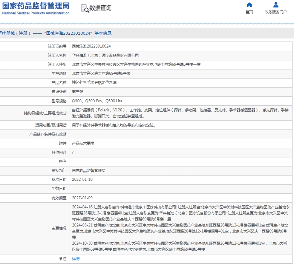Click the 数据查询 search document icon
Screen dimensions: 294x265
click(85, 8)
